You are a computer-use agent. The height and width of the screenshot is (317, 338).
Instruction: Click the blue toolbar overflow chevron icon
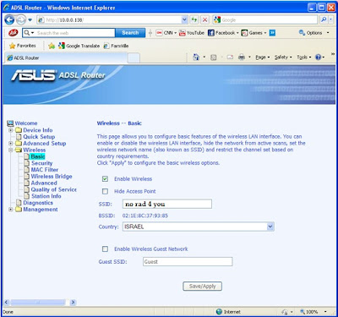(272, 33)
